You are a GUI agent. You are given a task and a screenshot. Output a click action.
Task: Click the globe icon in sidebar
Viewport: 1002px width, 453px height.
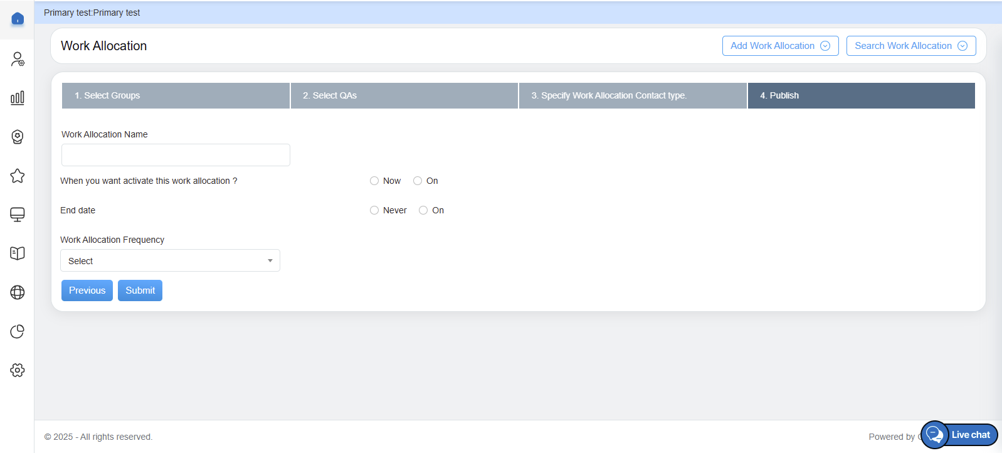pyautogui.click(x=18, y=292)
